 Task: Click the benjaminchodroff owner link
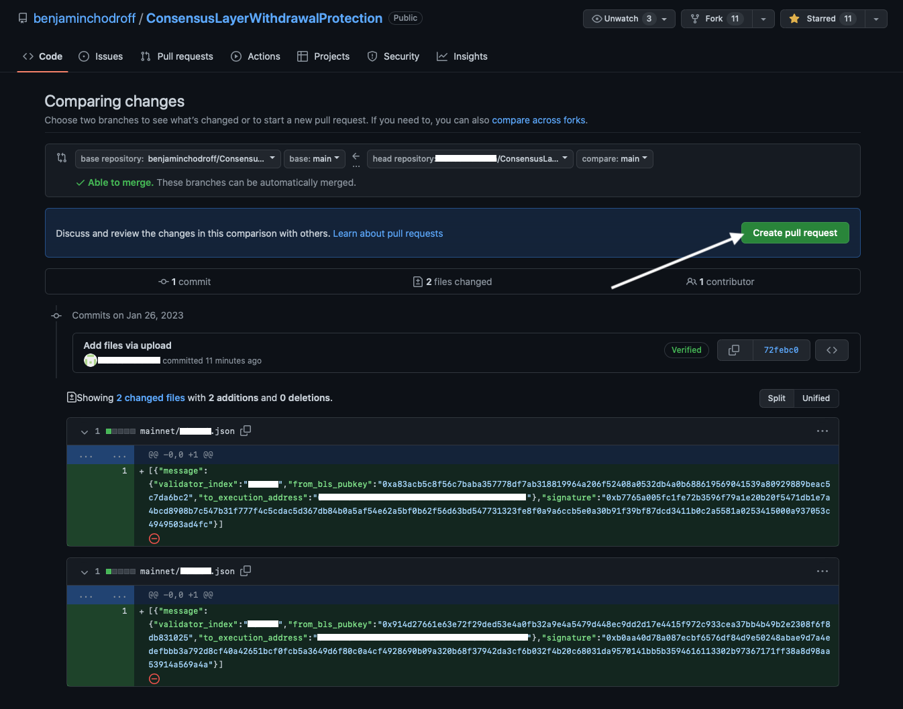[x=85, y=18]
